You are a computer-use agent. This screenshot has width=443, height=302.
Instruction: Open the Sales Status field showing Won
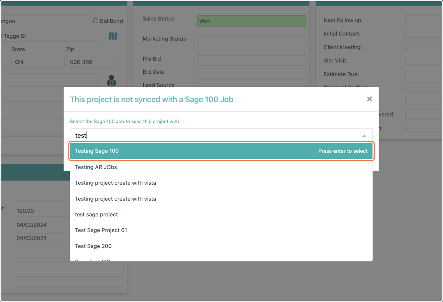pyautogui.click(x=252, y=21)
